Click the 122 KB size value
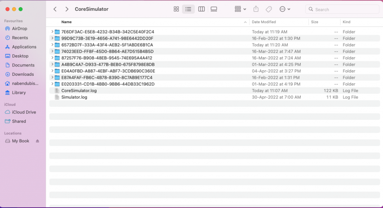383x208 pixels. pos(331,91)
